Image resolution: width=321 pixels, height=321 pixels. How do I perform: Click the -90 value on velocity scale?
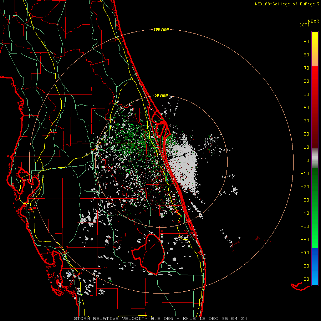coord(305,279)
